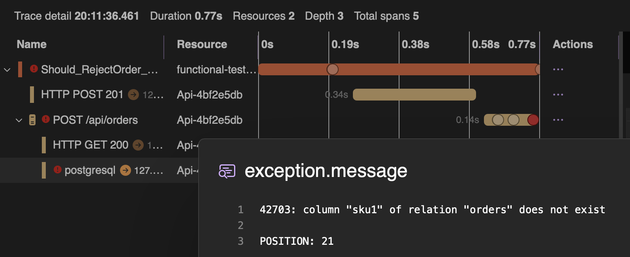Click the Name column header

click(32, 44)
